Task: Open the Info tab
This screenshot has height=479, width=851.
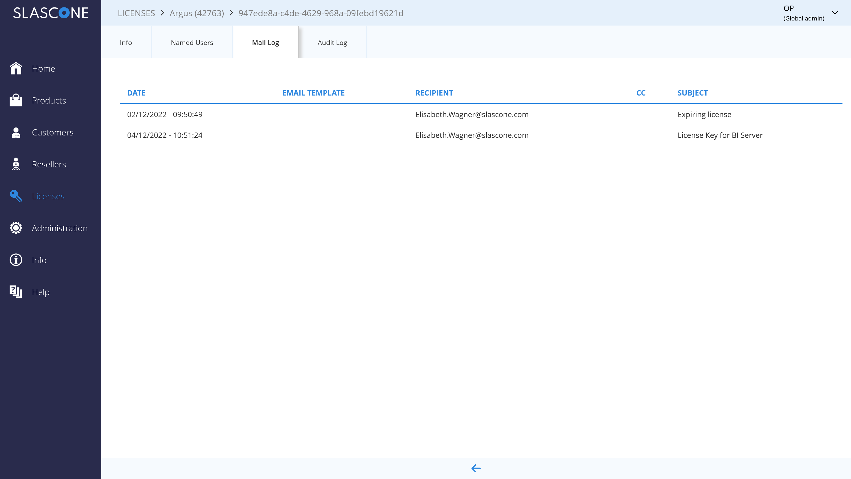Action: coord(126,42)
